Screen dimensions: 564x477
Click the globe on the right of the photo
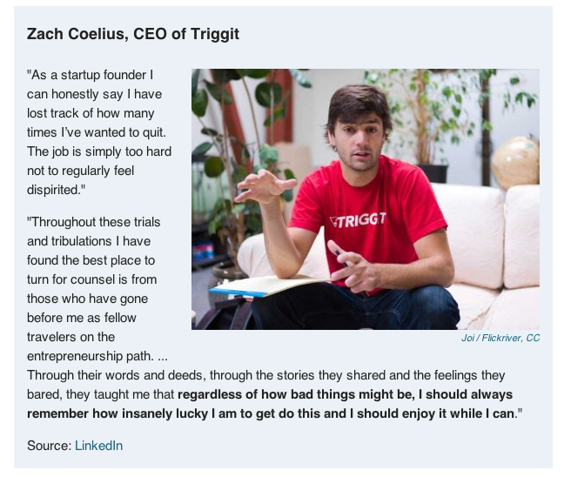(x=514, y=162)
